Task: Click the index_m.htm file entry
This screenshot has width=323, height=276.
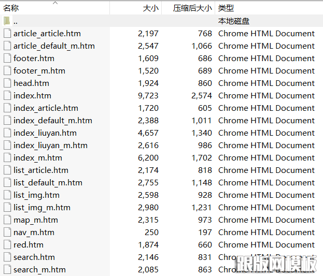Action: (37, 157)
